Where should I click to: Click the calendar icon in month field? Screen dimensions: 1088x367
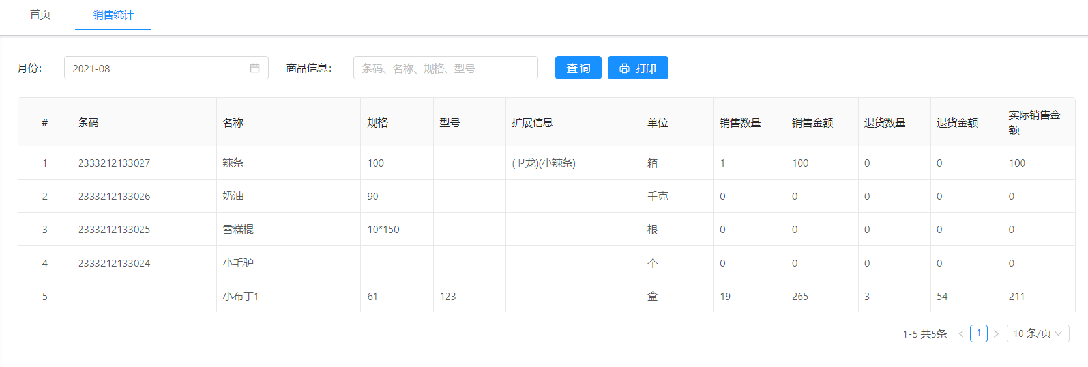pos(255,68)
